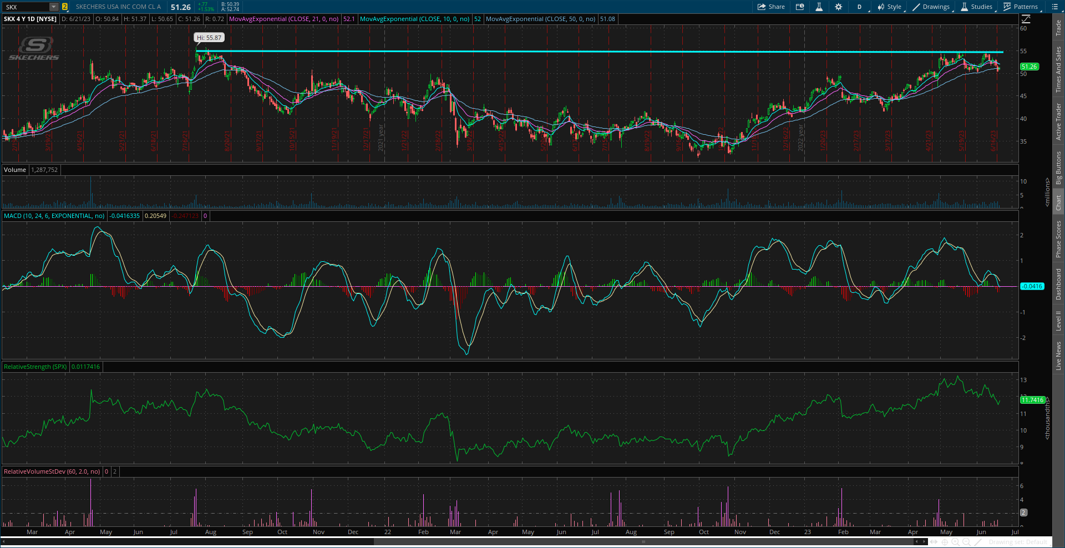Click the SKX symbol input field
The image size is (1065, 548).
coord(26,7)
